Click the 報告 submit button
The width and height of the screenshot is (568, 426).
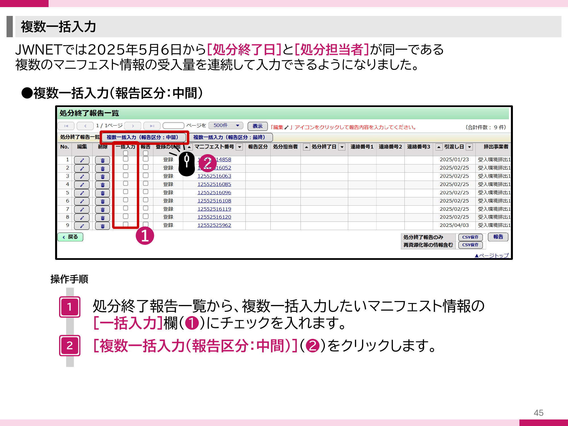click(498, 237)
